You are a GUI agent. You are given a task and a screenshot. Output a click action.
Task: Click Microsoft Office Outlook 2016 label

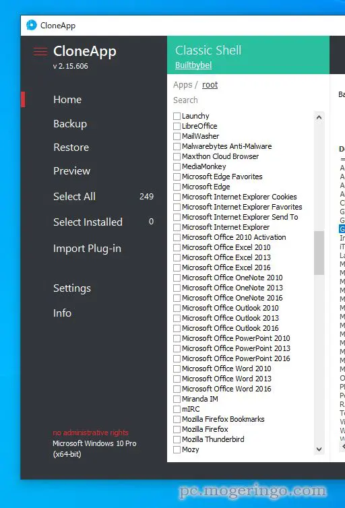(230, 328)
